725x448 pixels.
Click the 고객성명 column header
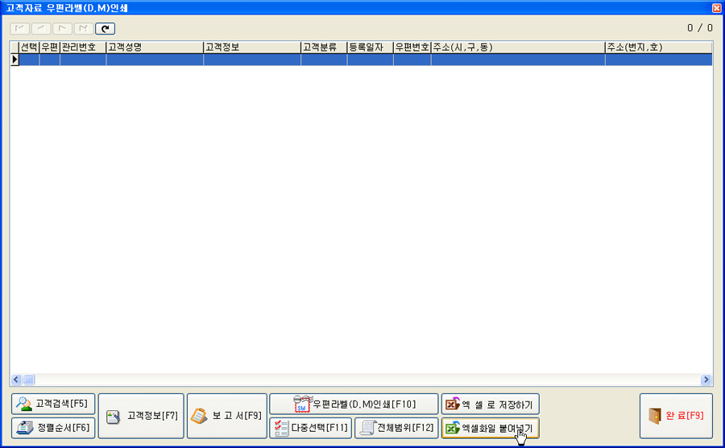[155, 47]
